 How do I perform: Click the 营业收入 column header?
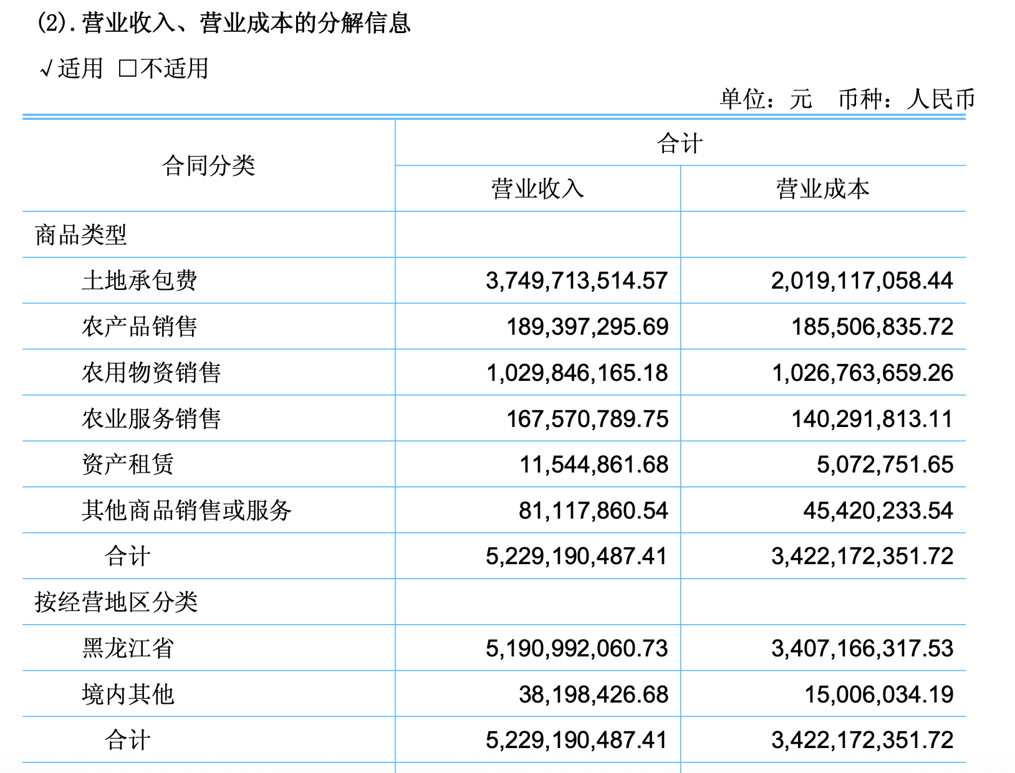tap(537, 189)
